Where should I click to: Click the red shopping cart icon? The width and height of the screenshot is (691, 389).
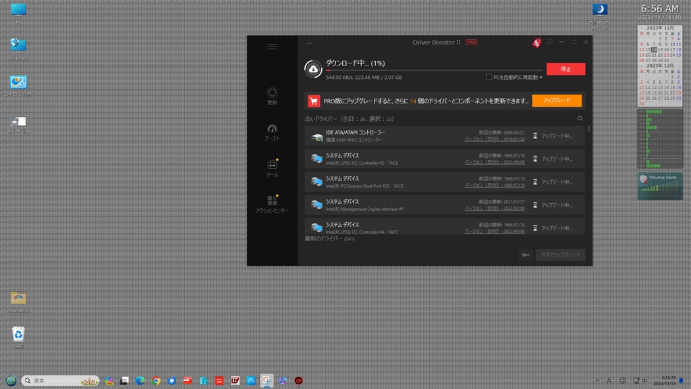[314, 101]
